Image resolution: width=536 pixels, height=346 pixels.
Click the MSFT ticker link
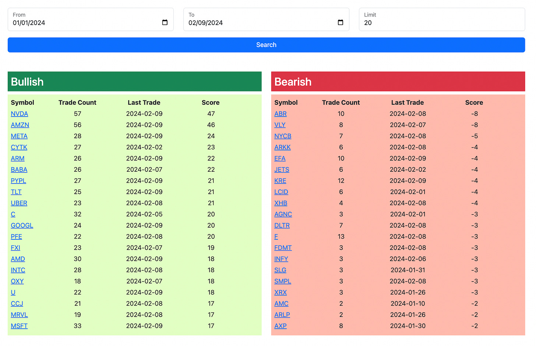click(x=19, y=326)
